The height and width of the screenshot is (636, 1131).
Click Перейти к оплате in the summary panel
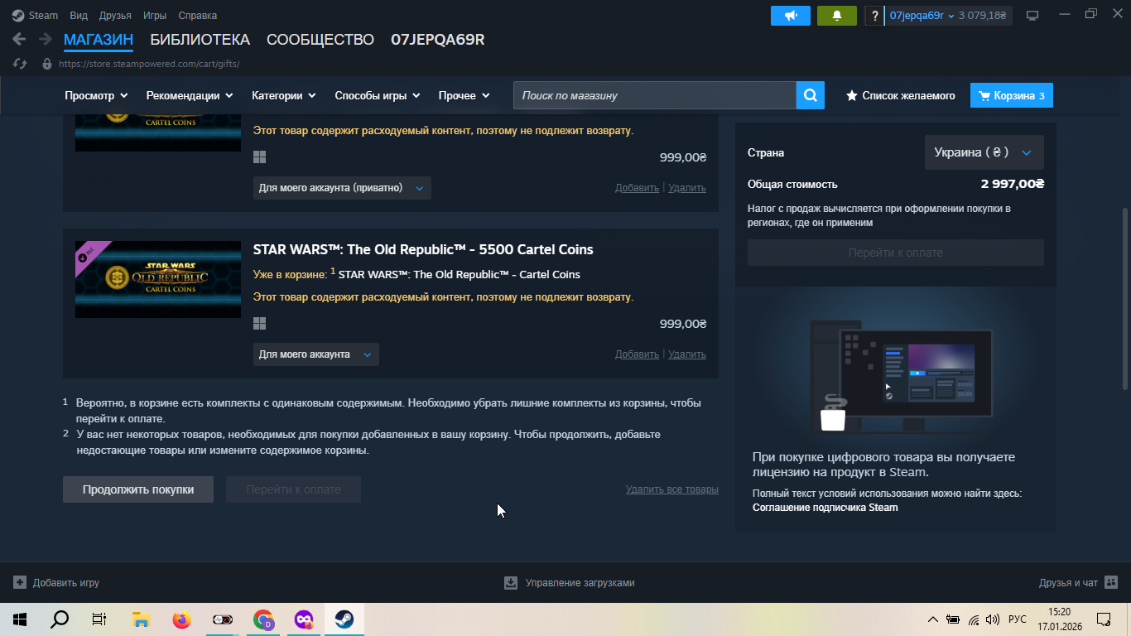click(x=896, y=253)
